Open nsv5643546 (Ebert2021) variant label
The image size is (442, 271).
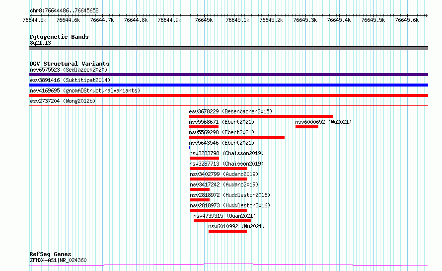click(221, 143)
